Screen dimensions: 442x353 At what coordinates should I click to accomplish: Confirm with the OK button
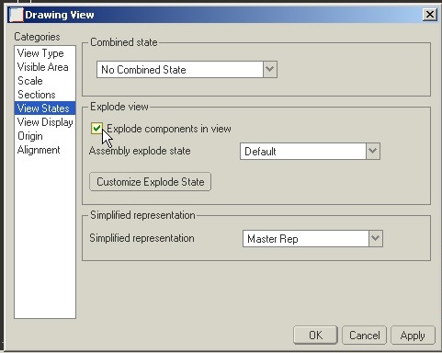(x=315, y=336)
